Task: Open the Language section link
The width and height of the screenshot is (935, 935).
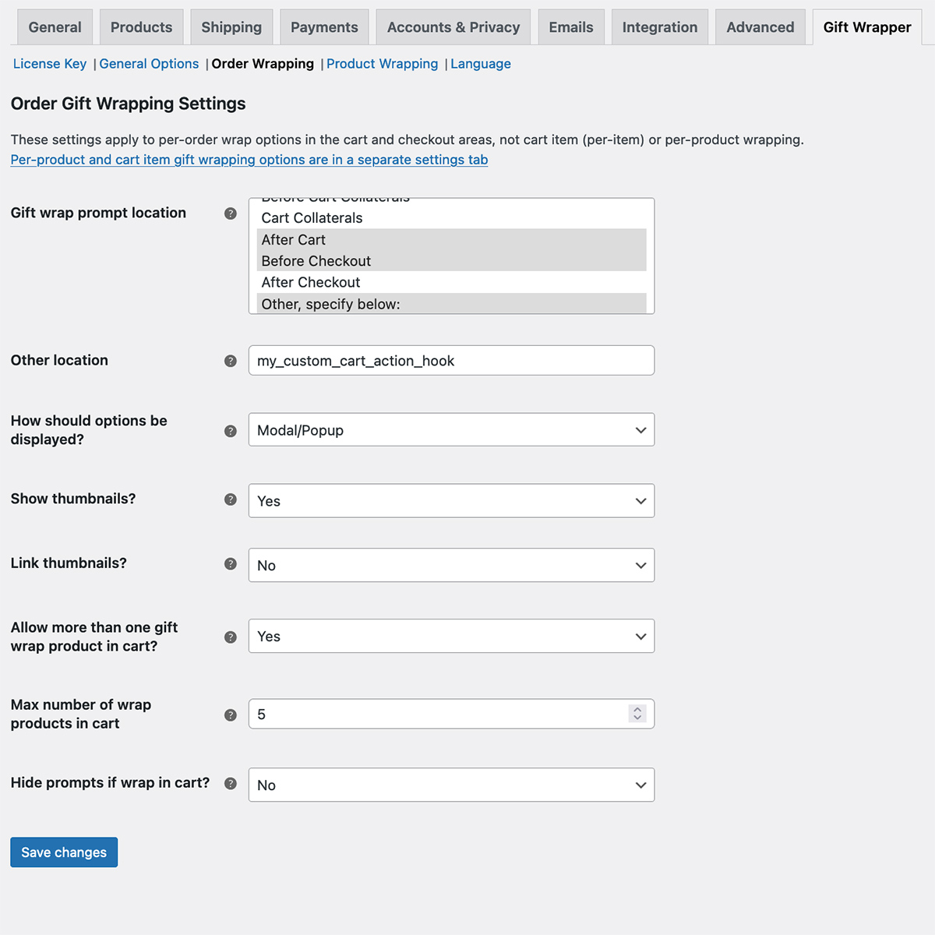Action: pos(481,64)
